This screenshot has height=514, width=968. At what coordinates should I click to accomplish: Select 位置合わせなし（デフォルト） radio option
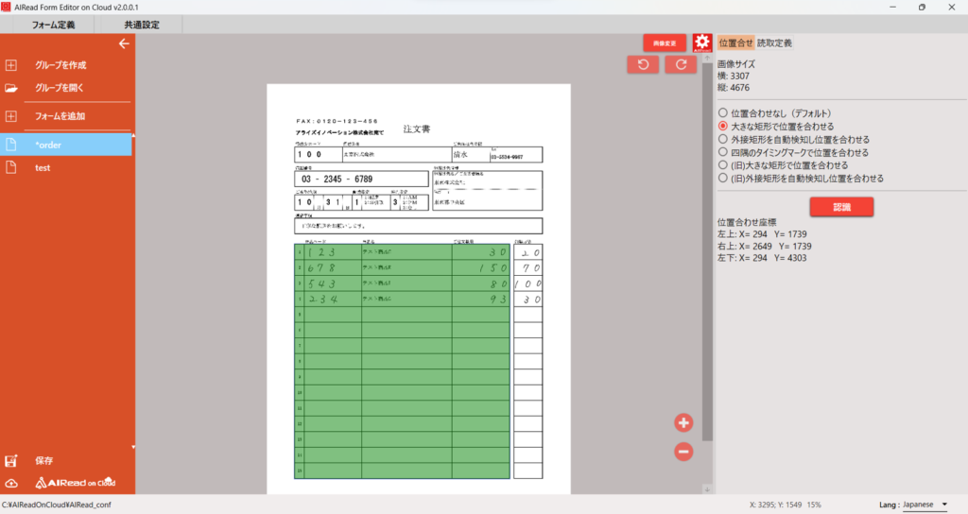pyautogui.click(x=723, y=112)
